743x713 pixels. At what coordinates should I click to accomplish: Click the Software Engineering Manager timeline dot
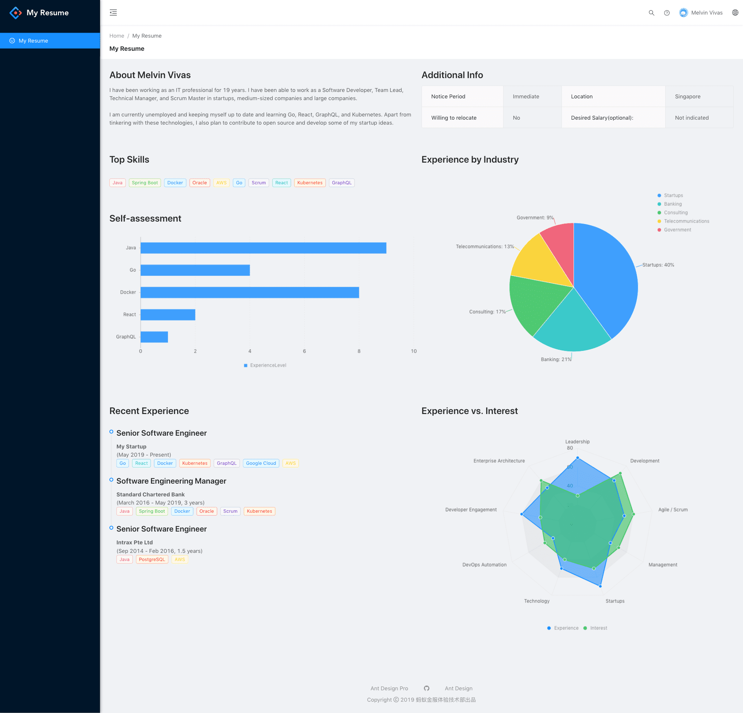point(111,479)
